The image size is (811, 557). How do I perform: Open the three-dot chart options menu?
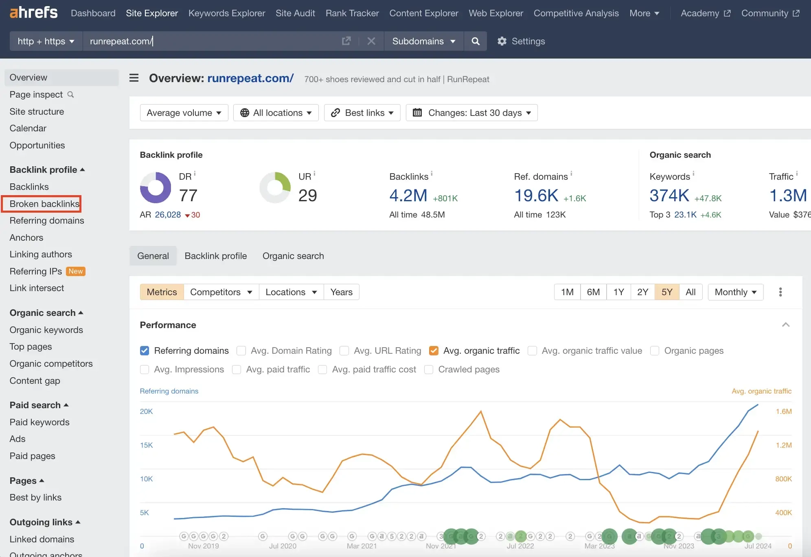pyautogui.click(x=780, y=292)
